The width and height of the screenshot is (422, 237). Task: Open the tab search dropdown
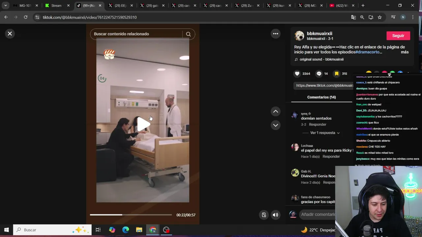(x=5, y=6)
